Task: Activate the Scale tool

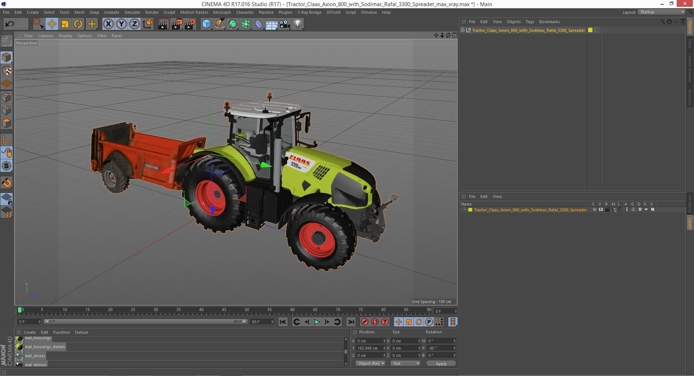Action: point(65,24)
